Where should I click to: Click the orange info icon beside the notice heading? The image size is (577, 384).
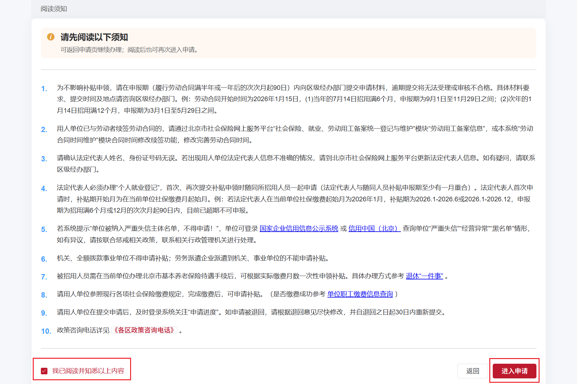(x=51, y=37)
